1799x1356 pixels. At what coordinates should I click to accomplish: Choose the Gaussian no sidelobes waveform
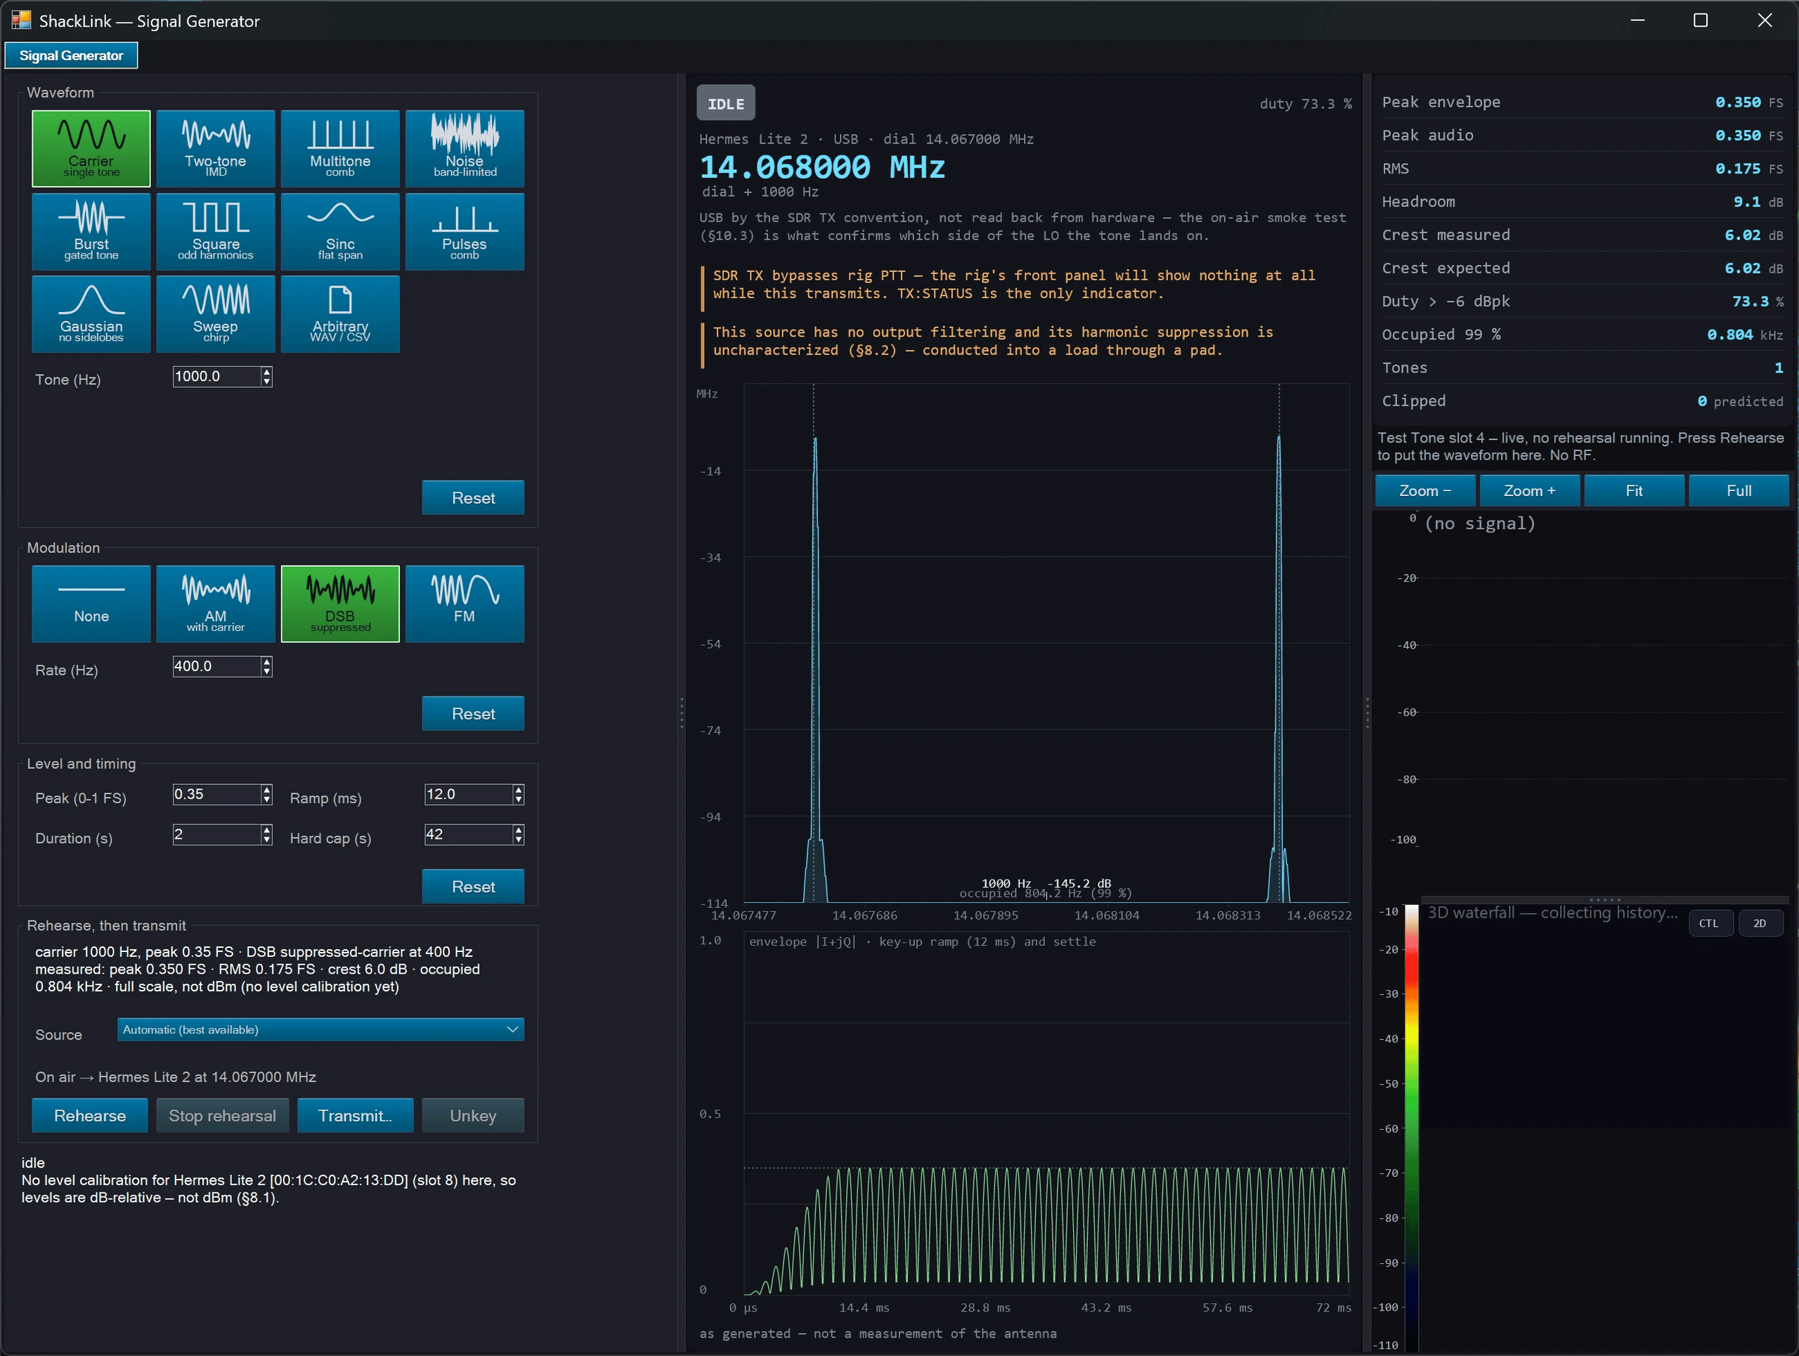point(91,314)
